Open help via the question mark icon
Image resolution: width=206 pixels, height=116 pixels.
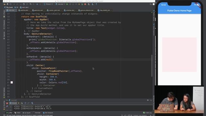click(x=96, y=4)
